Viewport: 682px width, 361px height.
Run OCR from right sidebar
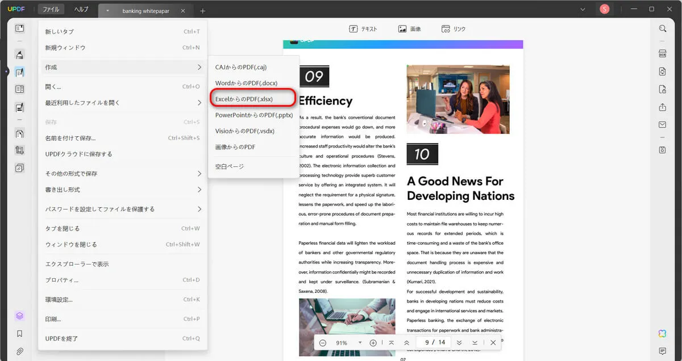pyautogui.click(x=663, y=54)
